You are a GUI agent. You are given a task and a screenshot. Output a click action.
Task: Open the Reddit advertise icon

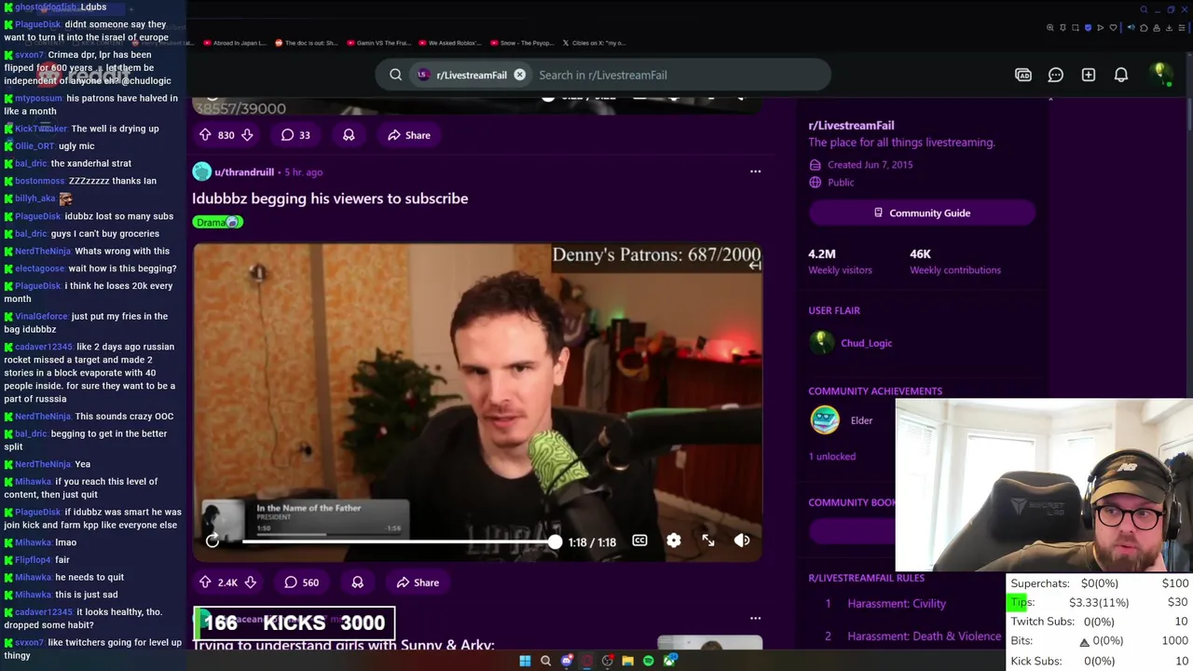[1023, 75]
